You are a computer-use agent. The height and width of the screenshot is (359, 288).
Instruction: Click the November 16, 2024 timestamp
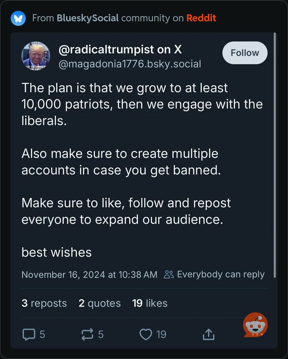pos(89,275)
